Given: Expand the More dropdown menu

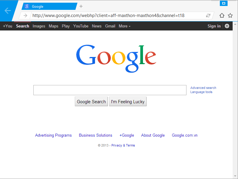Looking at the screenshot, I should 125,26.
